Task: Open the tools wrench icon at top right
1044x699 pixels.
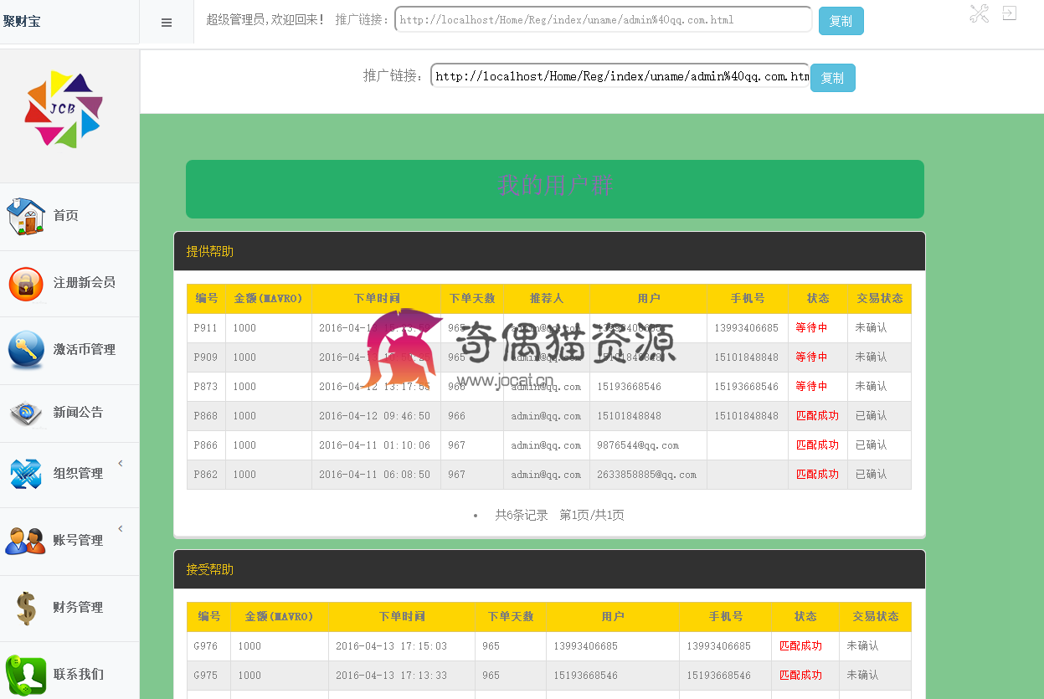Action: click(980, 13)
